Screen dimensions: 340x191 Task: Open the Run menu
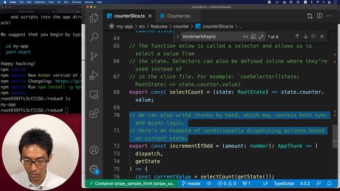pos(66,2)
